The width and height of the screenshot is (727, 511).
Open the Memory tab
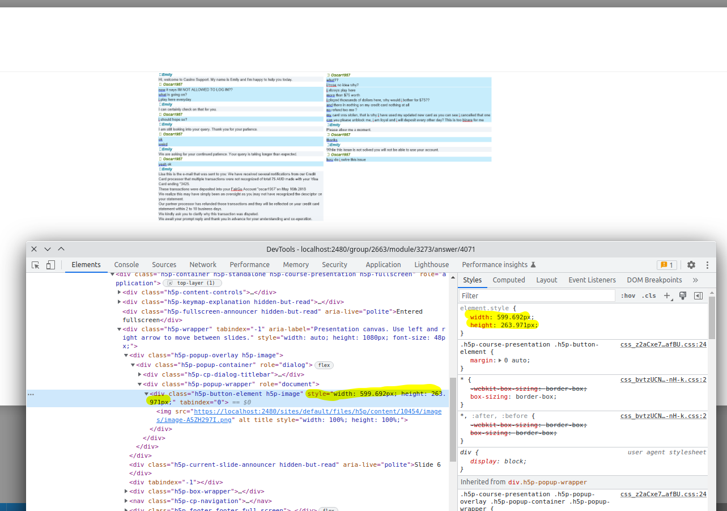pos(296,265)
